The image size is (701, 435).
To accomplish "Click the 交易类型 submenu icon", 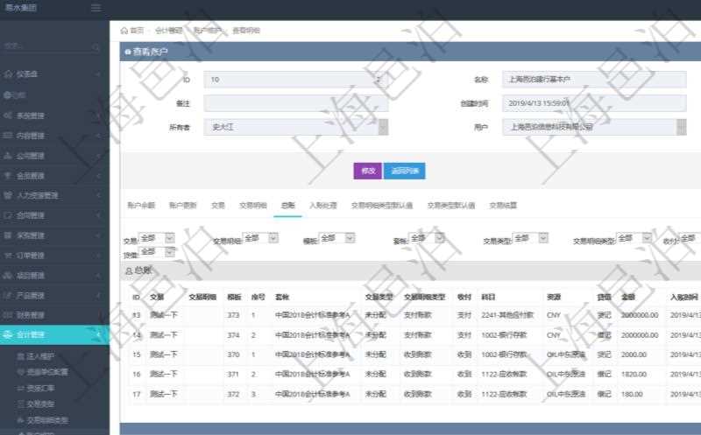I will [20, 403].
